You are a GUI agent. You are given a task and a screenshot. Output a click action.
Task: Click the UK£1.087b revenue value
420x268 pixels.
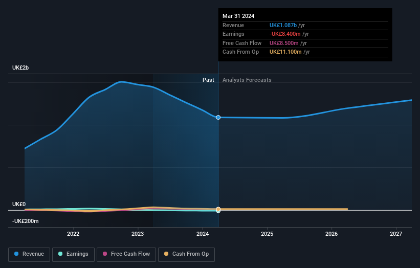click(x=283, y=25)
